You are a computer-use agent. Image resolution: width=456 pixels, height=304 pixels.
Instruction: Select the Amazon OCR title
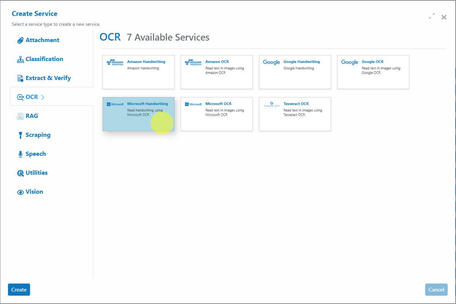pyautogui.click(x=217, y=62)
